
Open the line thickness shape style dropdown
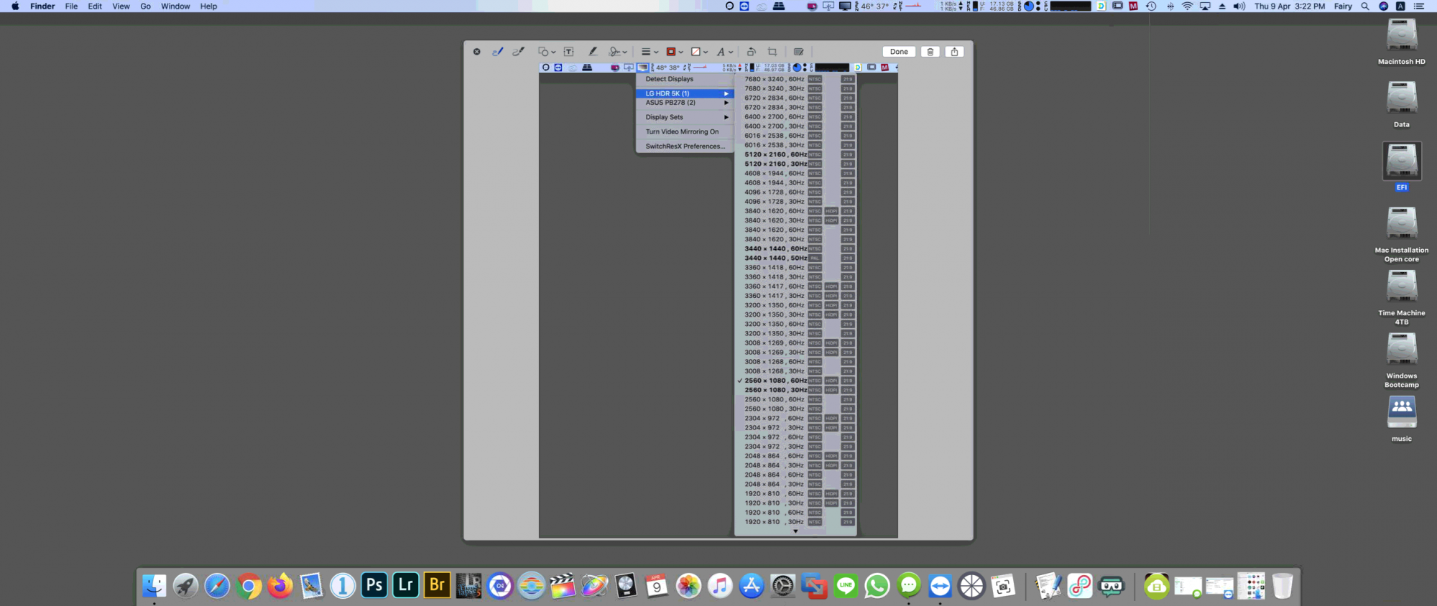tap(650, 52)
